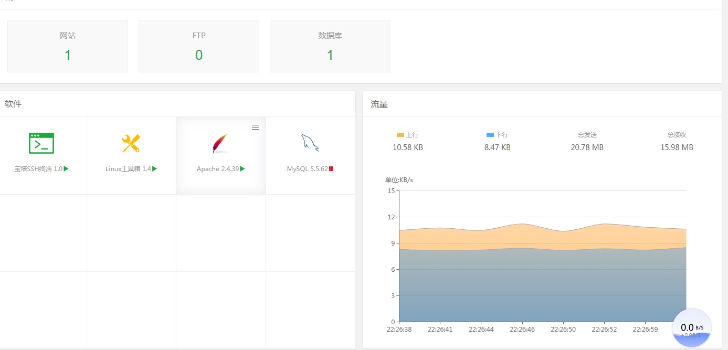
Task: Click the 22:26:59 time axis label
Action: [x=645, y=330]
